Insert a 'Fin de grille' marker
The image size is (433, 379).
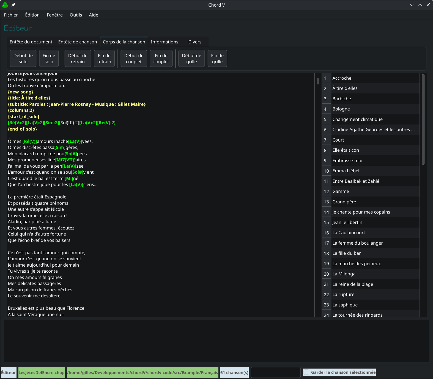click(x=217, y=59)
